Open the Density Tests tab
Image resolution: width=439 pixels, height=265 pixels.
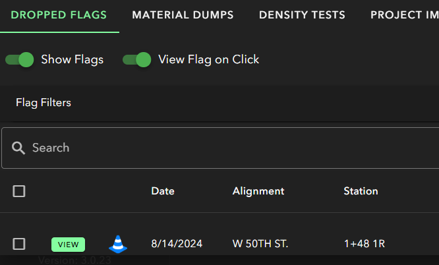[302, 15]
